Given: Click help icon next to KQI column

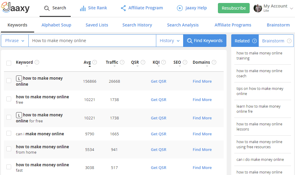Looking at the screenshot, I should 164,62.
